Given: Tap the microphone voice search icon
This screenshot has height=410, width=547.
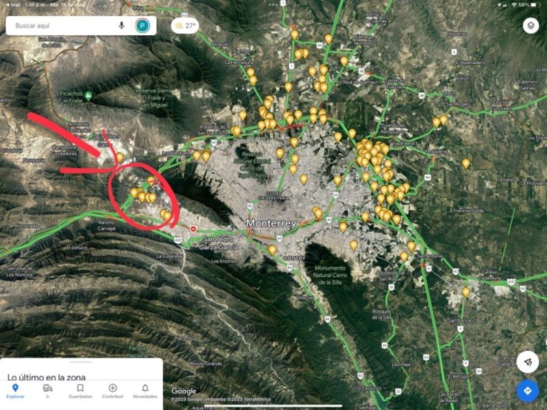Looking at the screenshot, I should 121,25.
